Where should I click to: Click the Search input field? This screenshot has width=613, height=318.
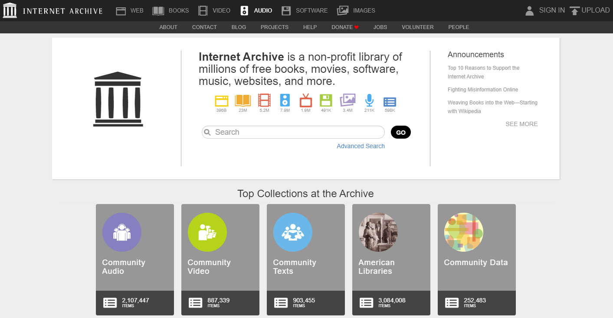coord(293,132)
